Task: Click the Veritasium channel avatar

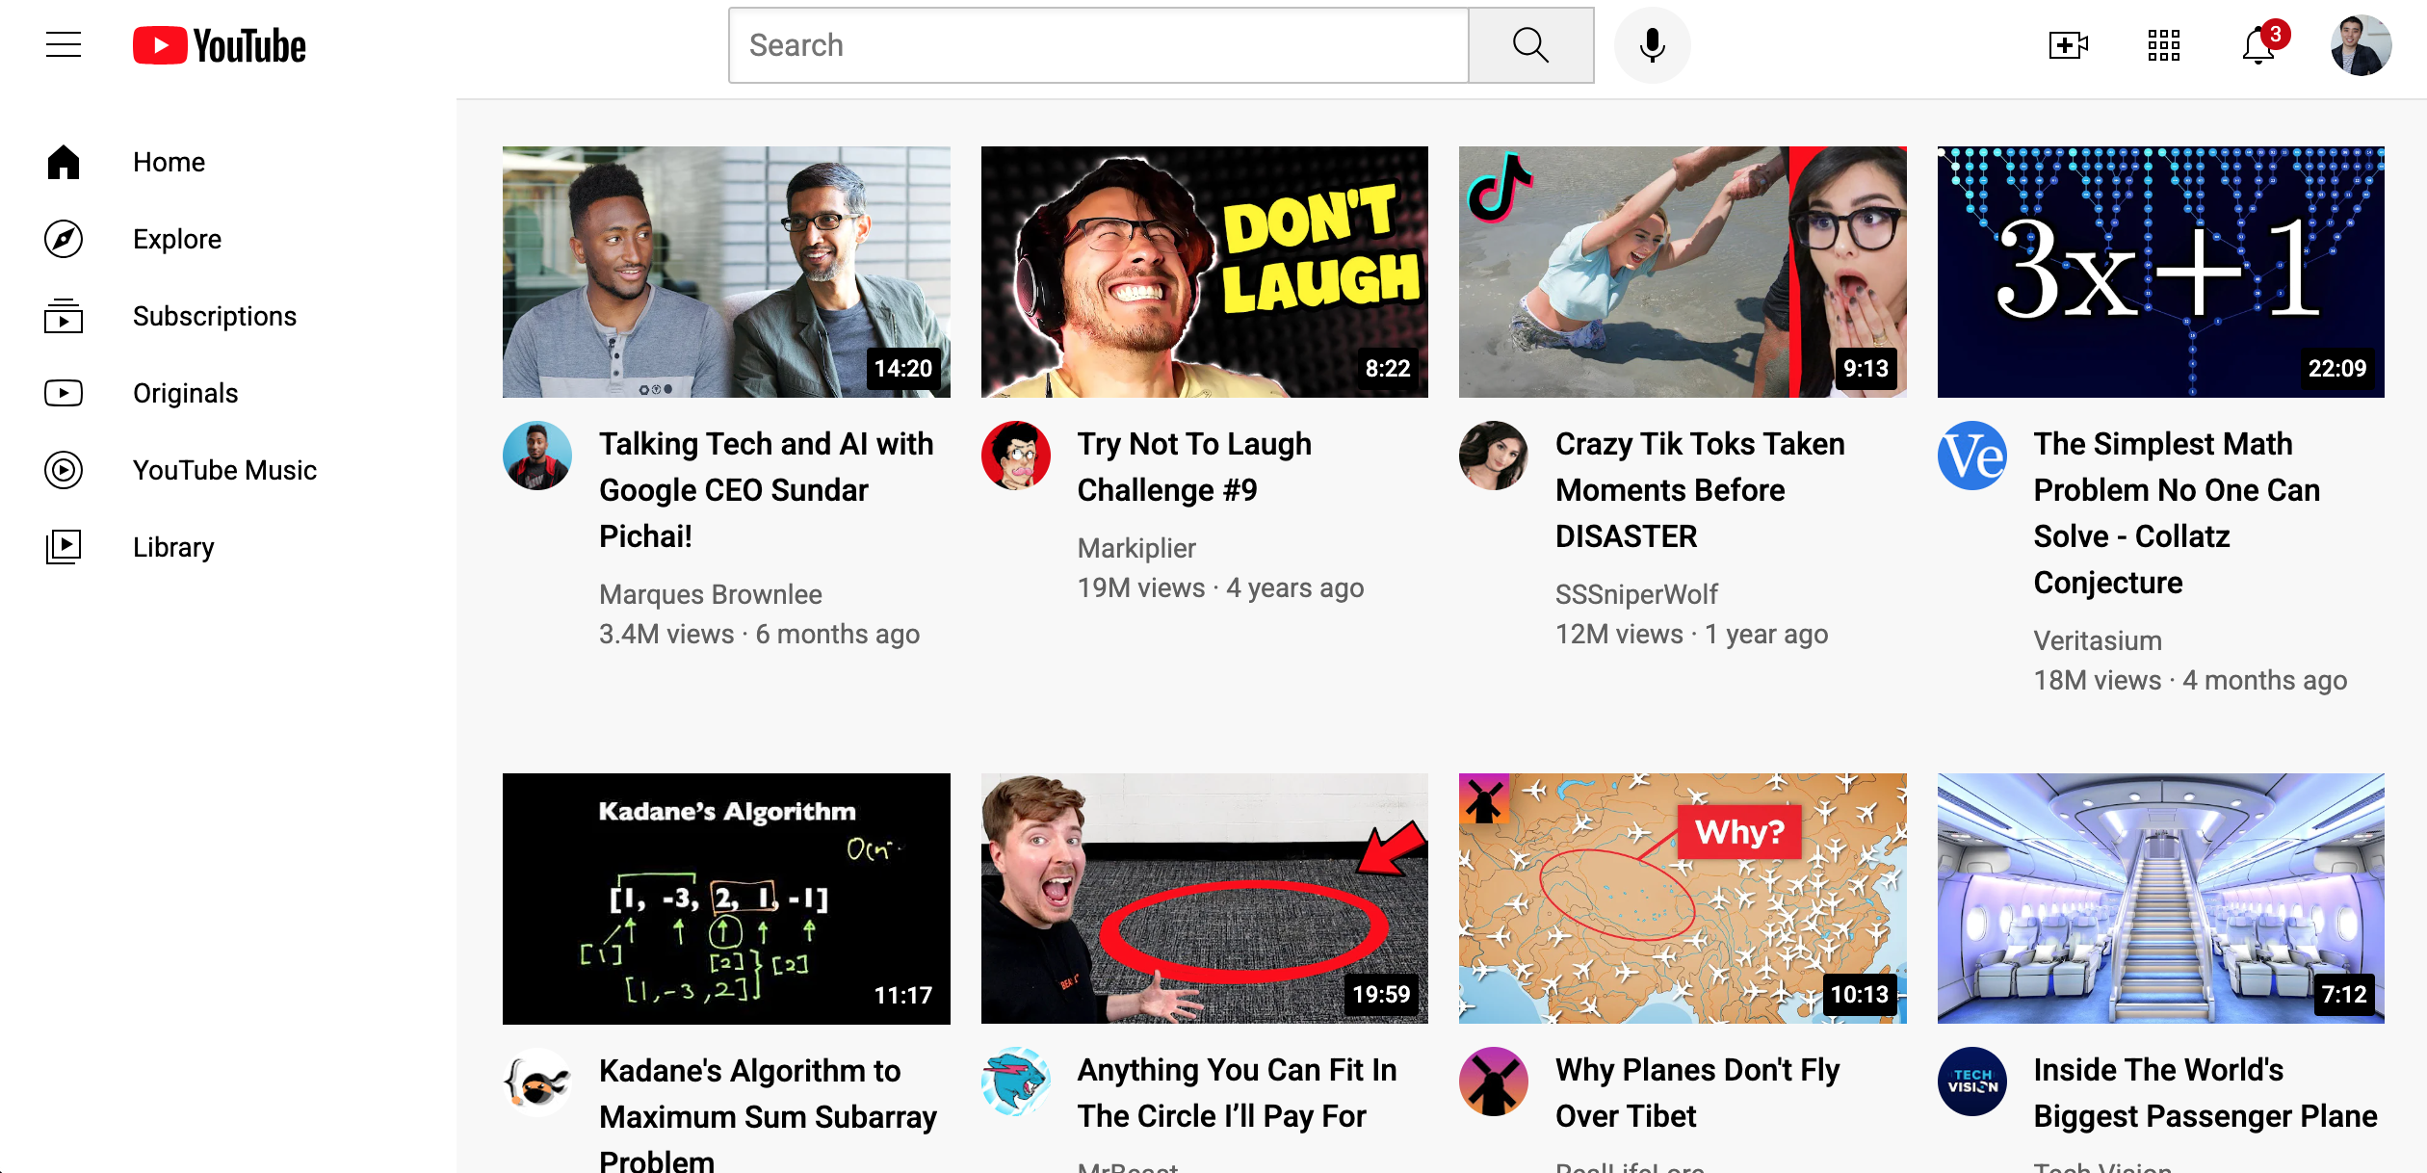Action: point(1971,456)
